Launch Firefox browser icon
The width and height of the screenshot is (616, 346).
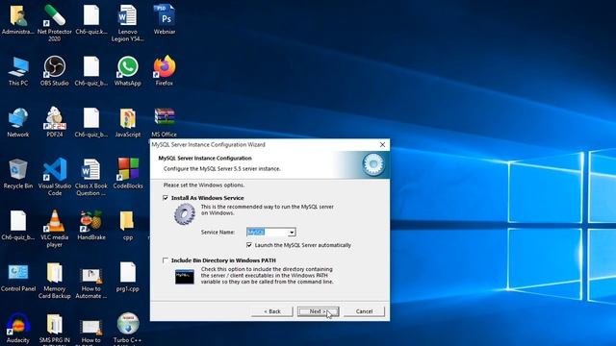(x=165, y=71)
